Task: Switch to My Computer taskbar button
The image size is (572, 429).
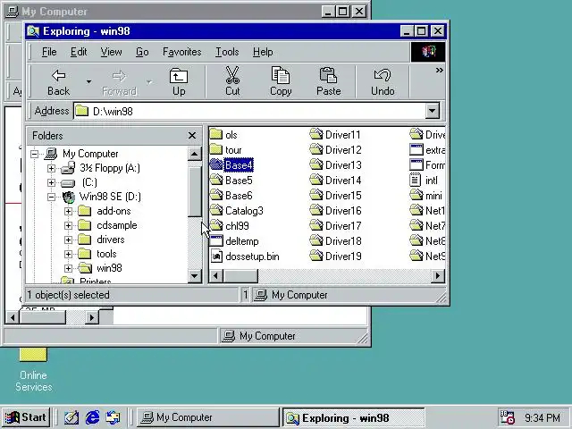Action: coord(208,417)
